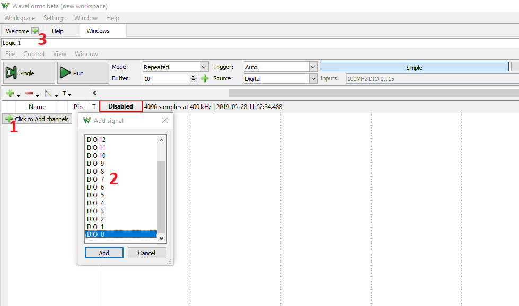Open the Settings menu
Screen dimensions: 519x306
point(55,18)
